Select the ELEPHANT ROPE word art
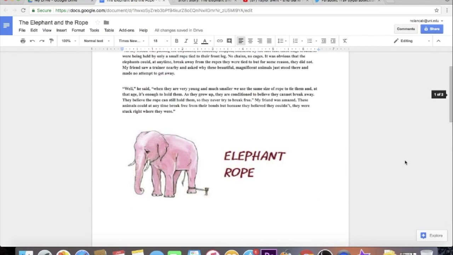 coord(254,164)
